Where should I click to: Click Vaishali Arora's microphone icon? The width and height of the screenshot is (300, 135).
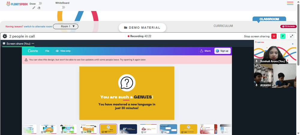[256, 61]
